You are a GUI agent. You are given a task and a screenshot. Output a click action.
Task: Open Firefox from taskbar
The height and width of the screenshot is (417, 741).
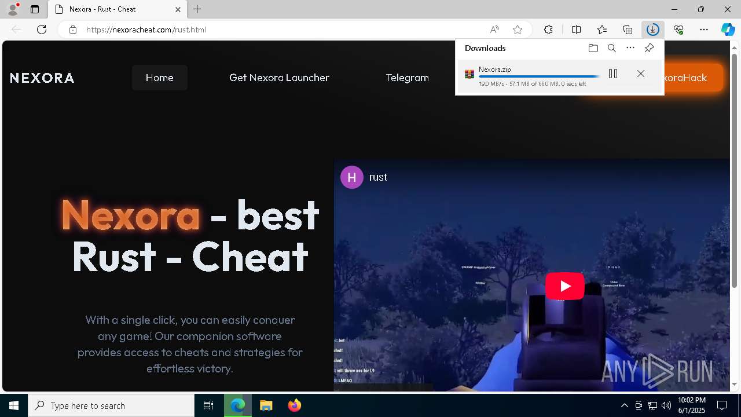(295, 405)
